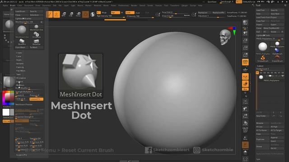Click the Actual size icon
289x162 pixels.
click(245, 48)
